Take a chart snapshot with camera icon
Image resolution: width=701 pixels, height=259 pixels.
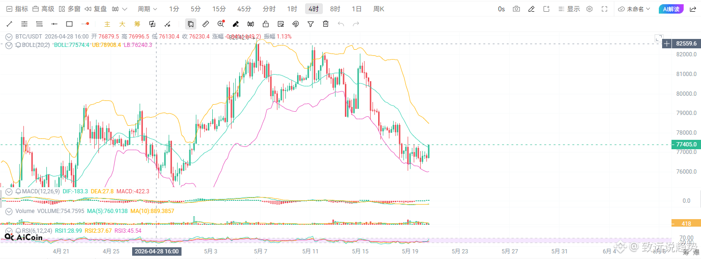point(516,9)
